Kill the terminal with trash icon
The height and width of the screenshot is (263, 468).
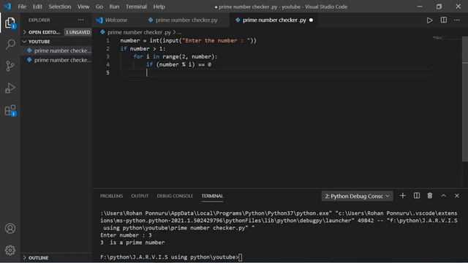click(x=430, y=196)
